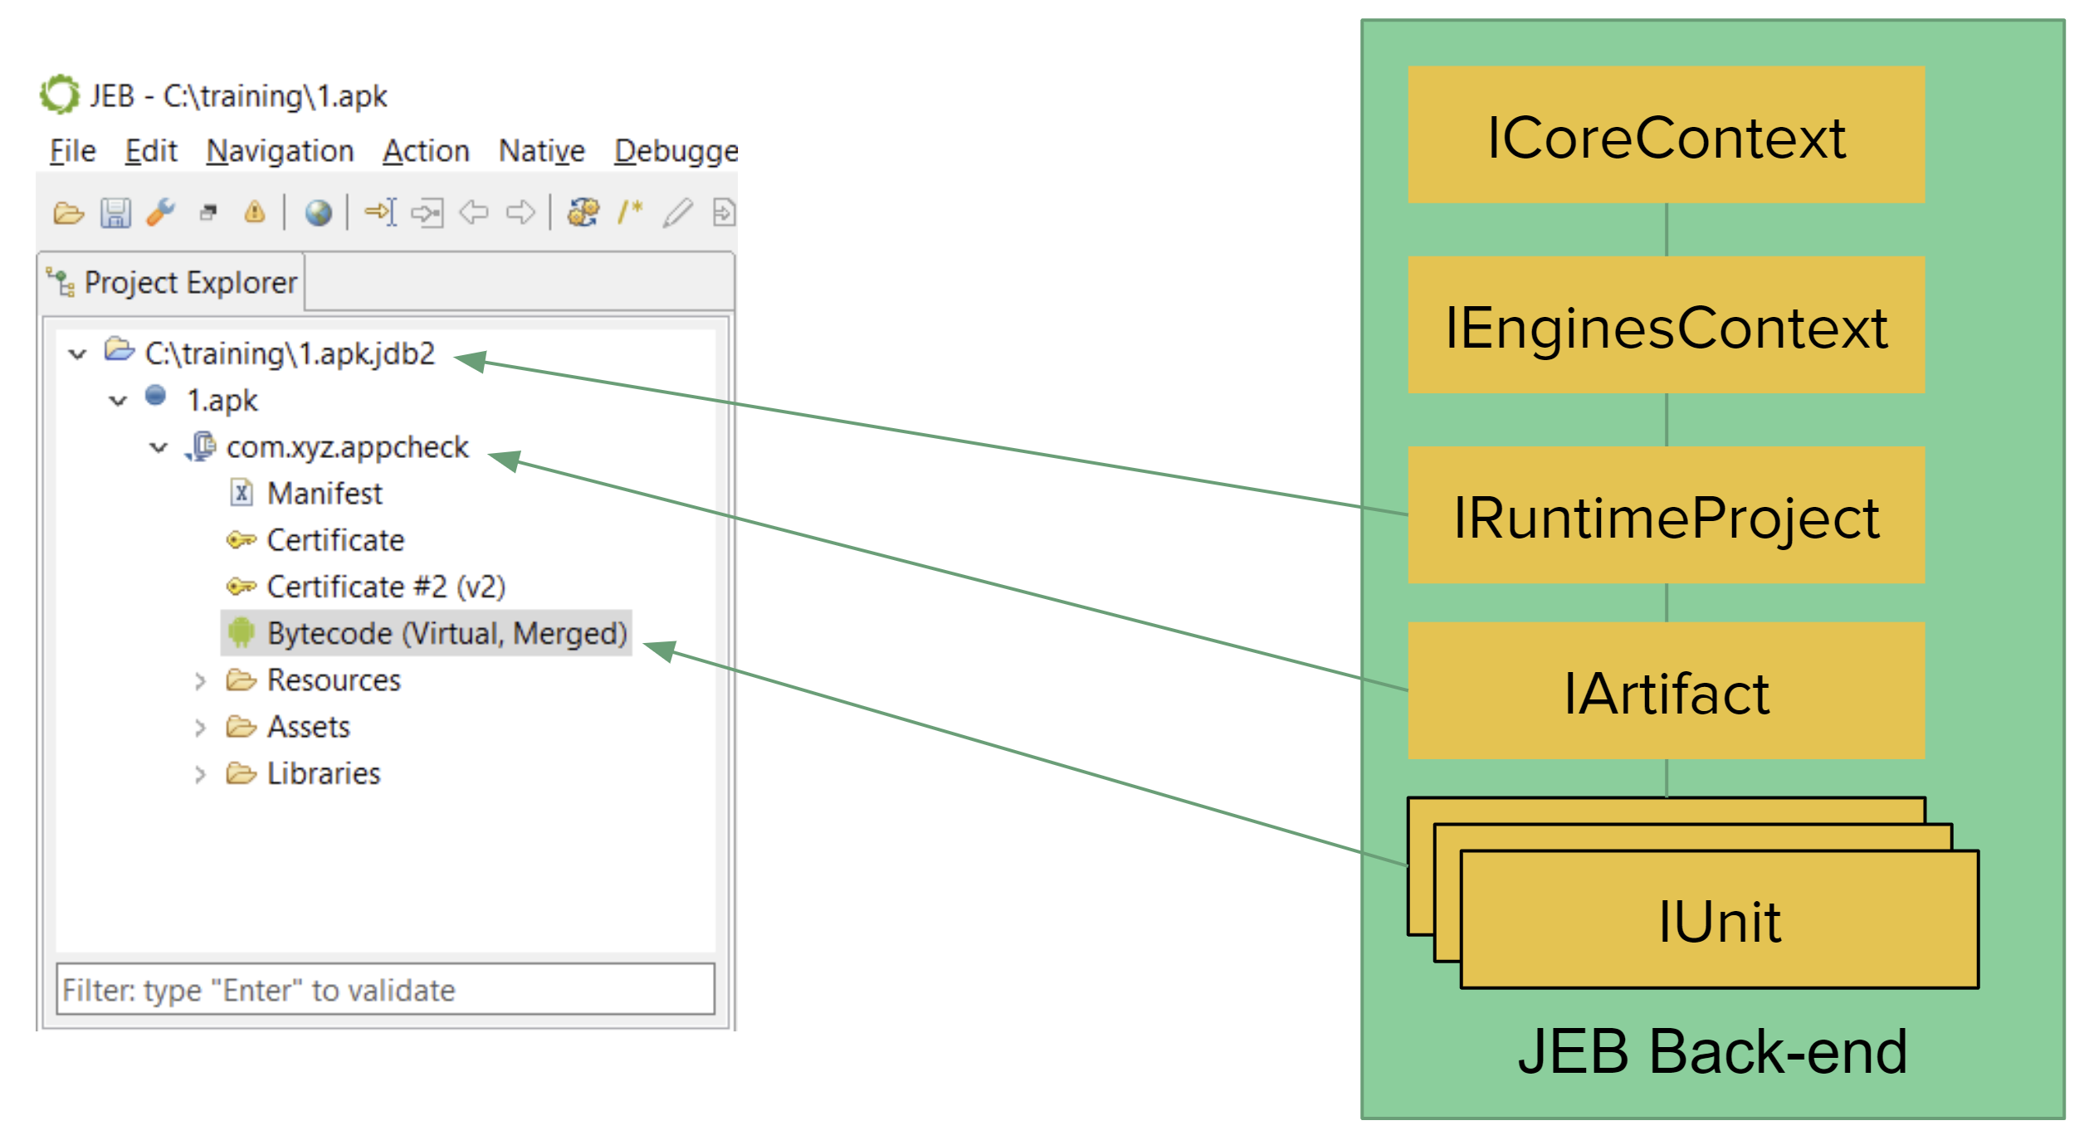
Task: Click the document with arrow toolbar icon
Action: (x=725, y=212)
